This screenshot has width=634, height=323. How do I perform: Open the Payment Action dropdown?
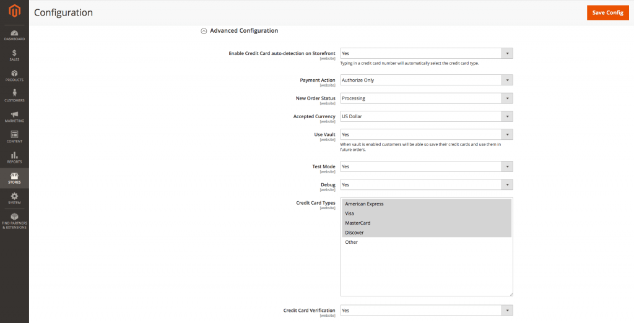click(426, 80)
